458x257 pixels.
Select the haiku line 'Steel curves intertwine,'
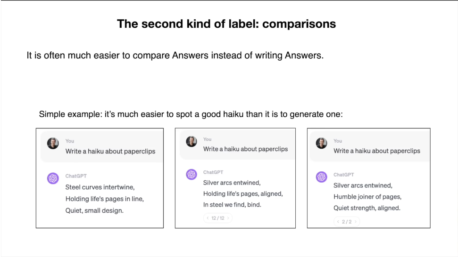100,187
